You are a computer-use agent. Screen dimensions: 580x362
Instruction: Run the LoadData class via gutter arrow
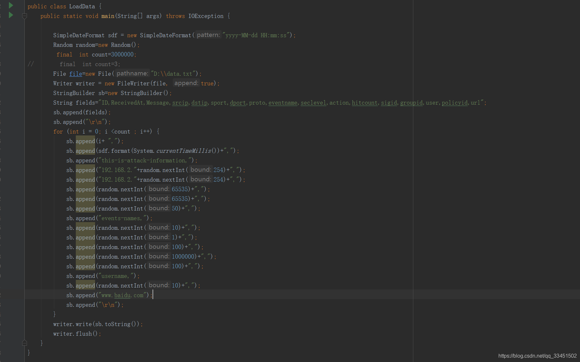pos(11,5)
